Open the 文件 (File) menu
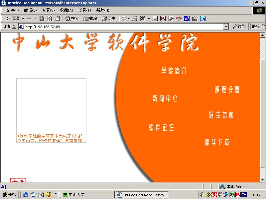The image size is (266, 199). [x=12, y=10]
